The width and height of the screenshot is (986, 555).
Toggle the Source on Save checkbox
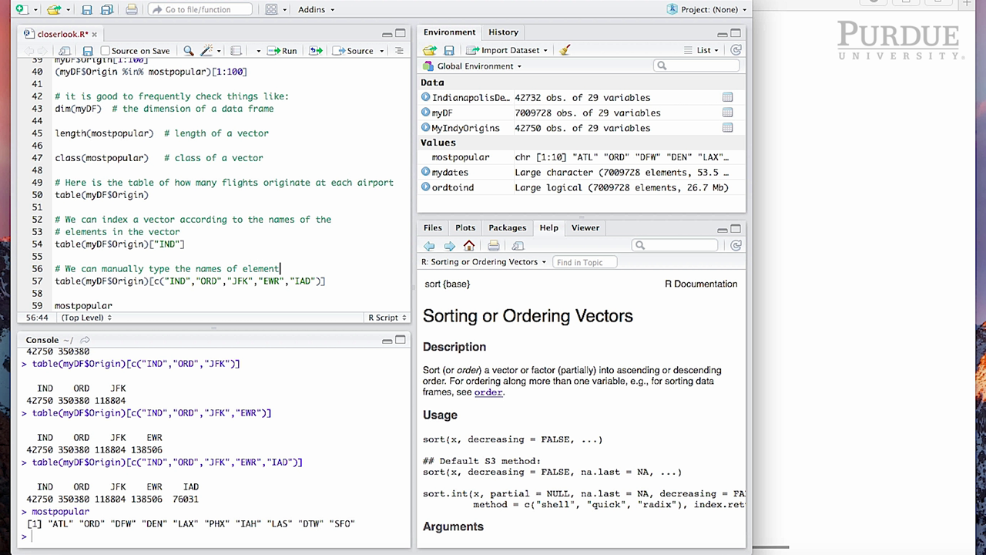pyautogui.click(x=106, y=51)
